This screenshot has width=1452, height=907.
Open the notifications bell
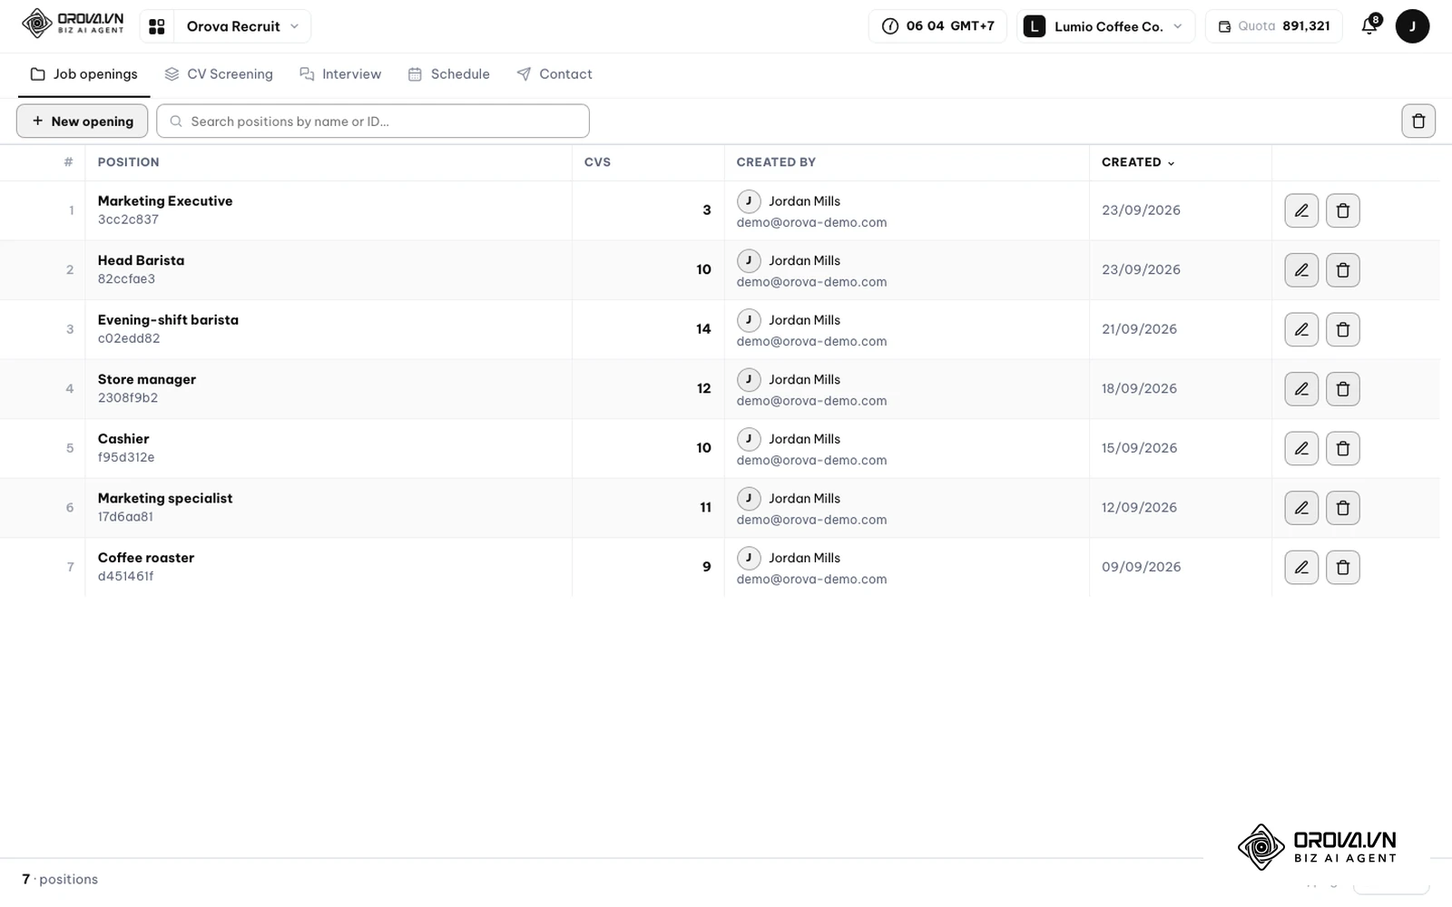click(x=1370, y=26)
